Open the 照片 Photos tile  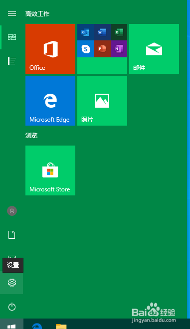coord(102,101)
